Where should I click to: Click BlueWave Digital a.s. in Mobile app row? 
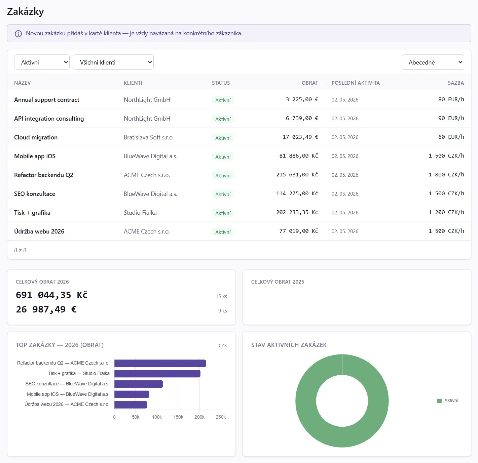150,156
